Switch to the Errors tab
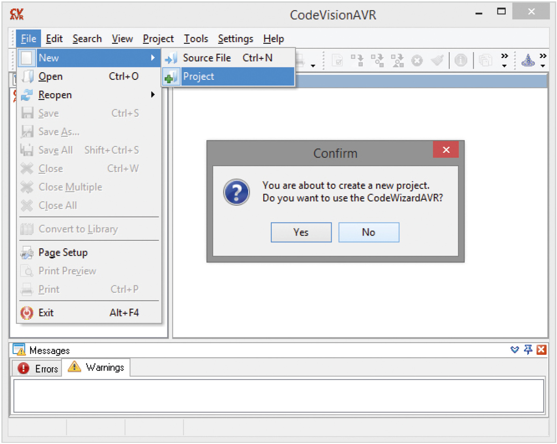The image size is (557, 444). point(38,369)
